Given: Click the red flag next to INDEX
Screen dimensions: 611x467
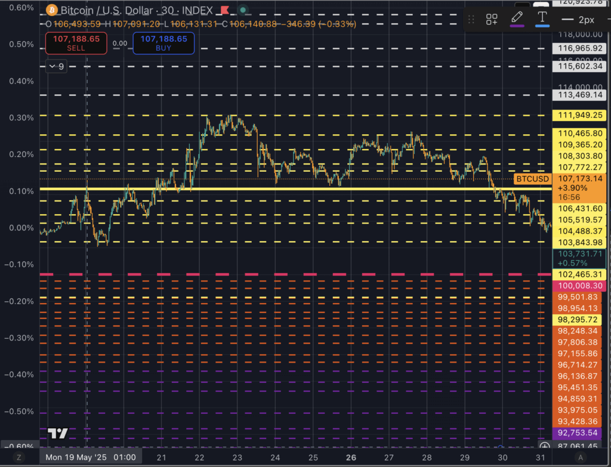Looking at the screenshot, I should pos(224,10).
